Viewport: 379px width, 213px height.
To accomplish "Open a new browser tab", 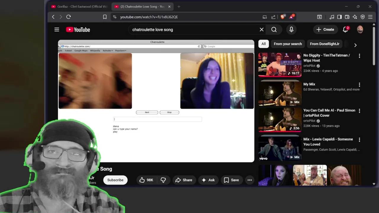I will 179,7.
